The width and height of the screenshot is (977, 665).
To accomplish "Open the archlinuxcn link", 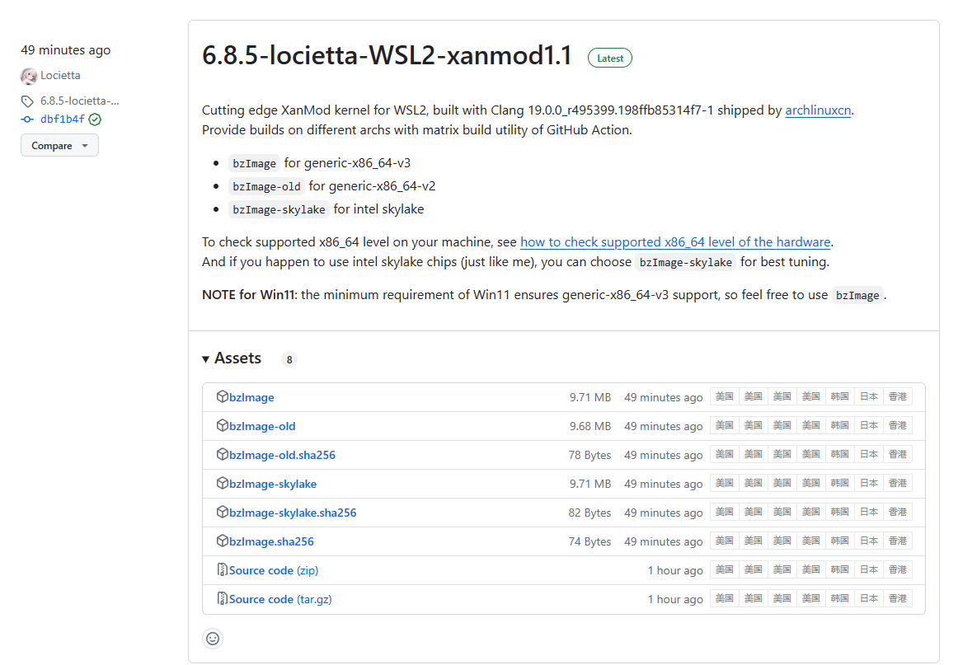I will 817,110.
